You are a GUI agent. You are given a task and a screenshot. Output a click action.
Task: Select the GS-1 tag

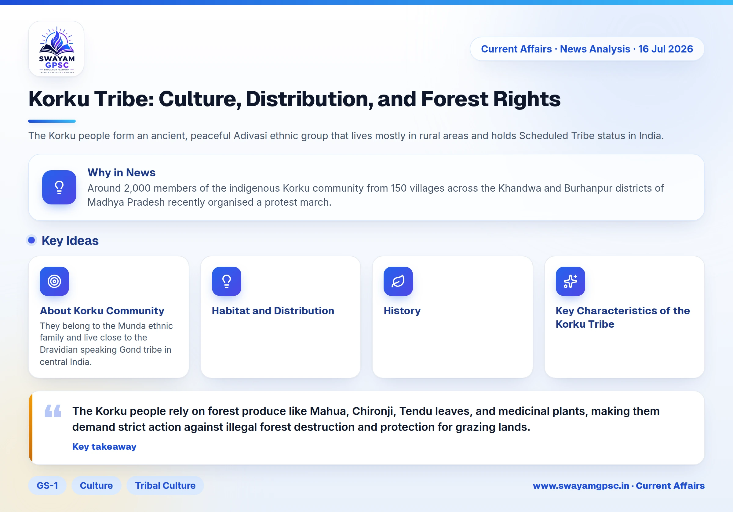tap(47, 485)
